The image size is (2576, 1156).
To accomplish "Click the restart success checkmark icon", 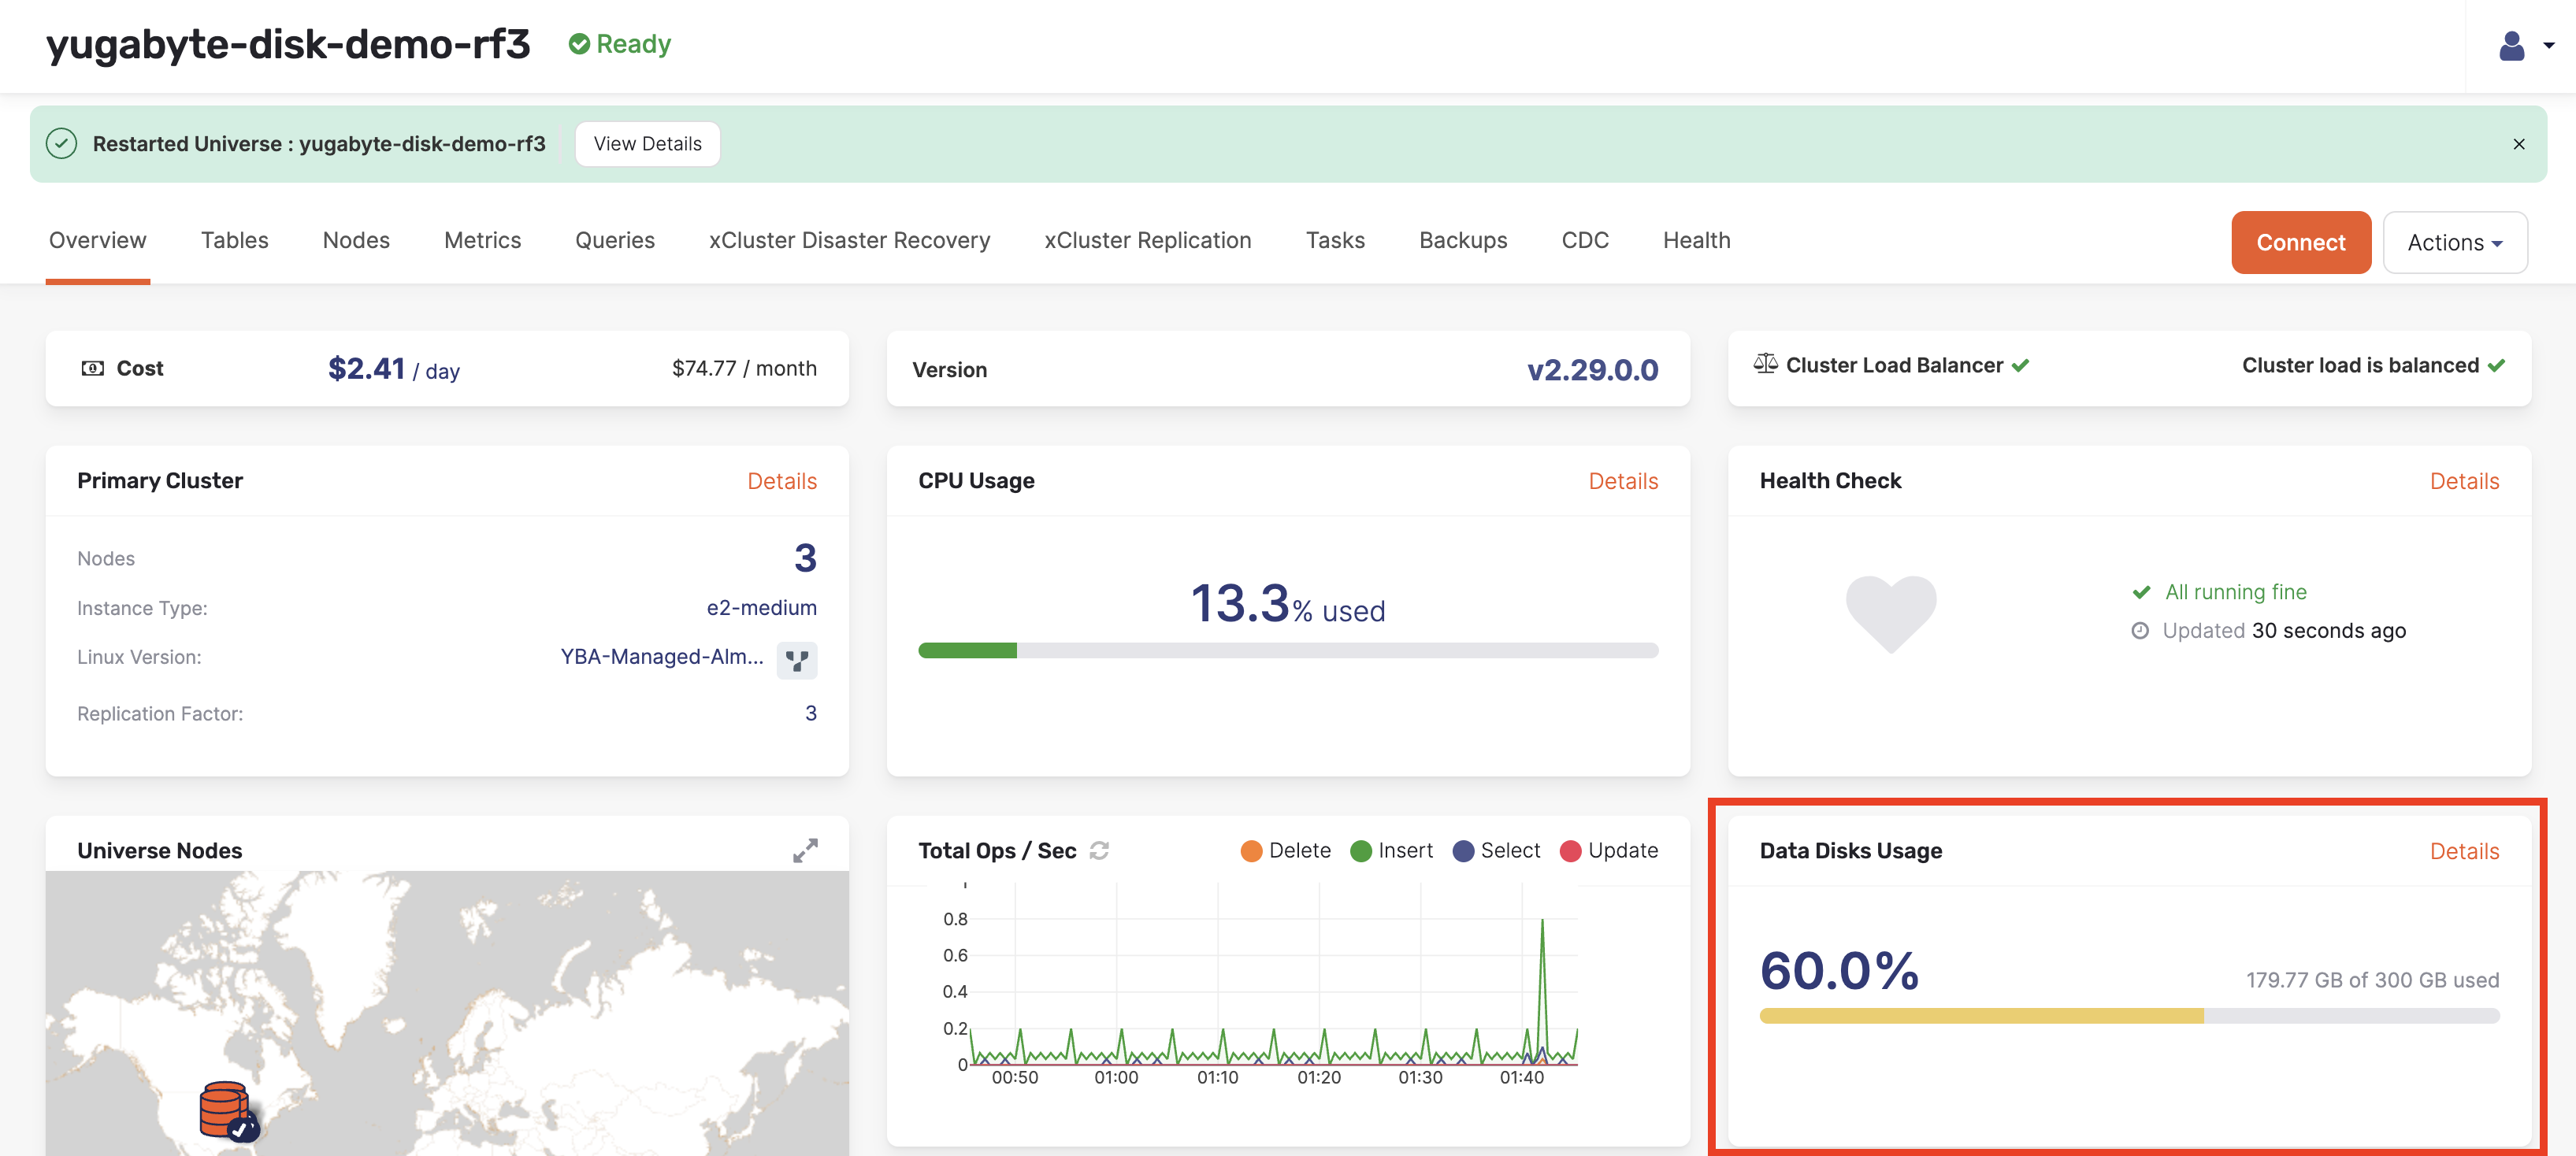I will pos(62,144).
